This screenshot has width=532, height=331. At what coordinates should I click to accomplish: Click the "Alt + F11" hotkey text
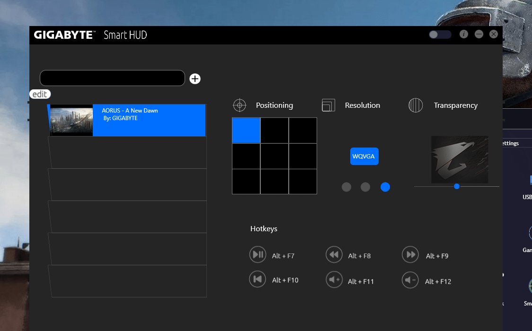pos(361,281)
